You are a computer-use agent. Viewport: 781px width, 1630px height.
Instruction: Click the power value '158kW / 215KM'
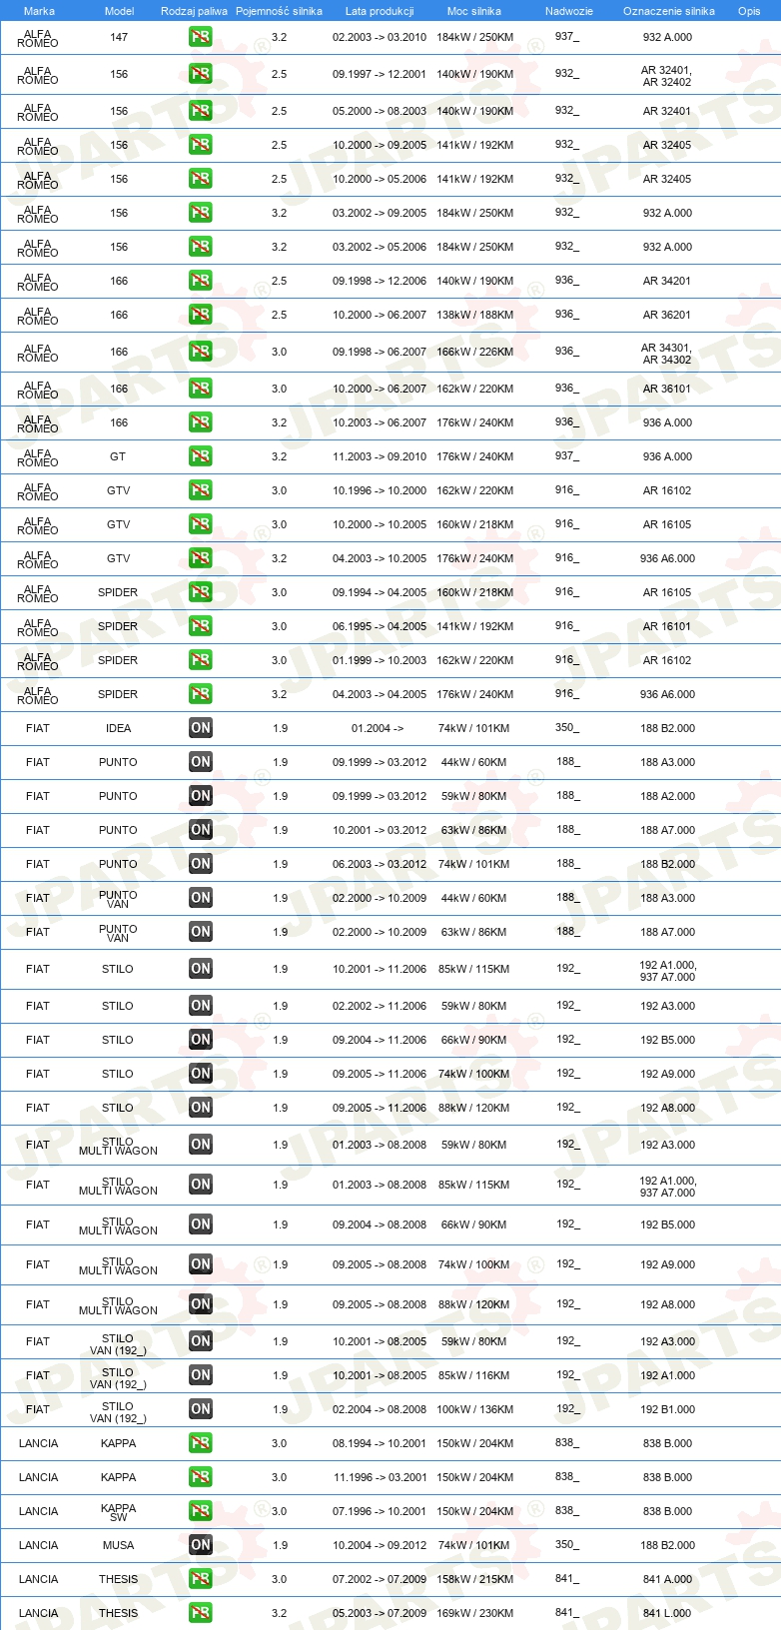coord(474,1579)
